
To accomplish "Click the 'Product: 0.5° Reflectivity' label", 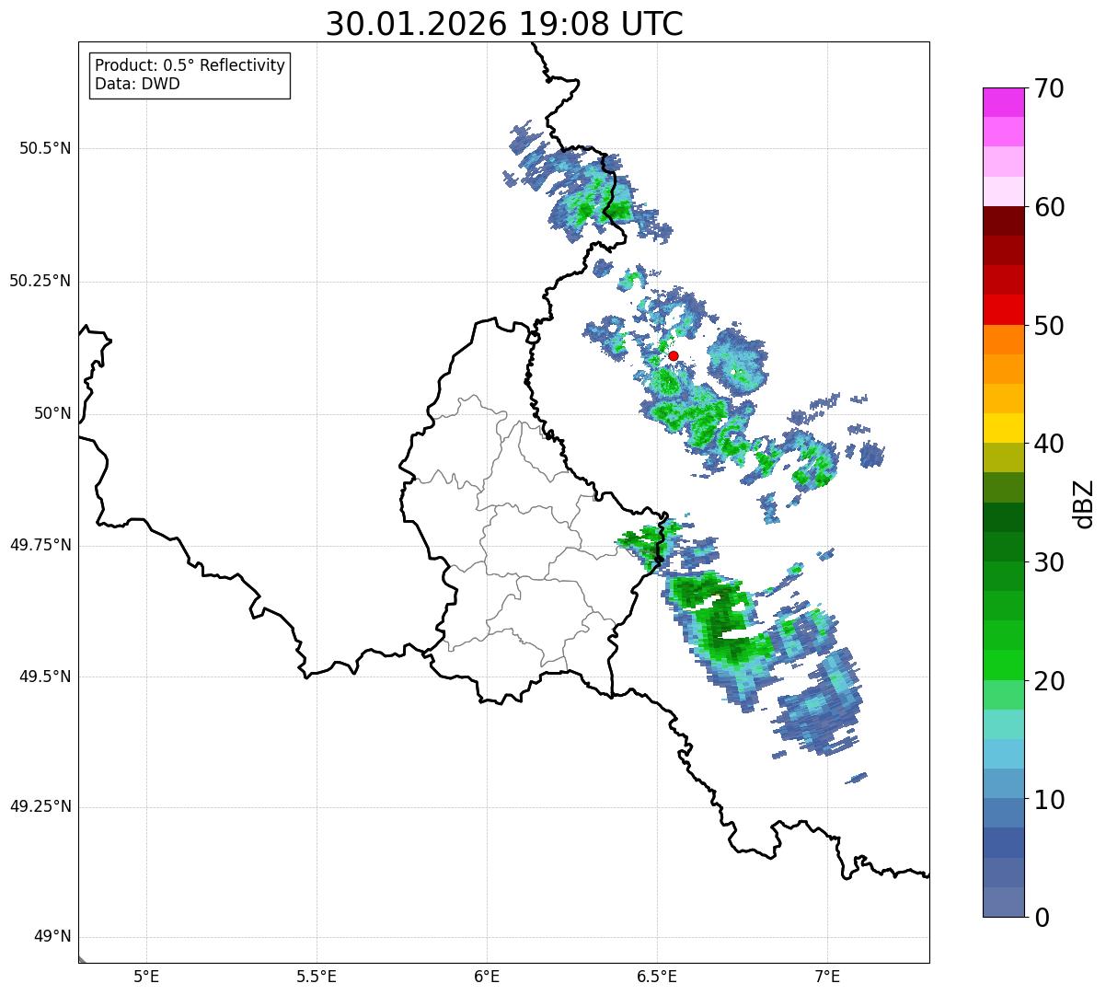I will pyautogui.click(x=190, y=66).
